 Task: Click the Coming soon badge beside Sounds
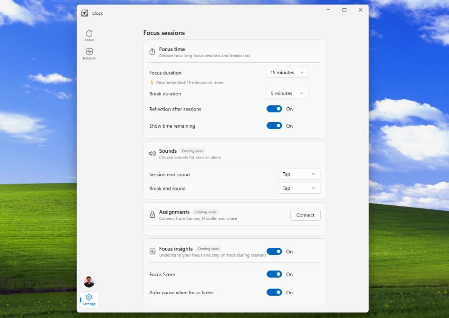pyautogui.click(x=193, y=151)
